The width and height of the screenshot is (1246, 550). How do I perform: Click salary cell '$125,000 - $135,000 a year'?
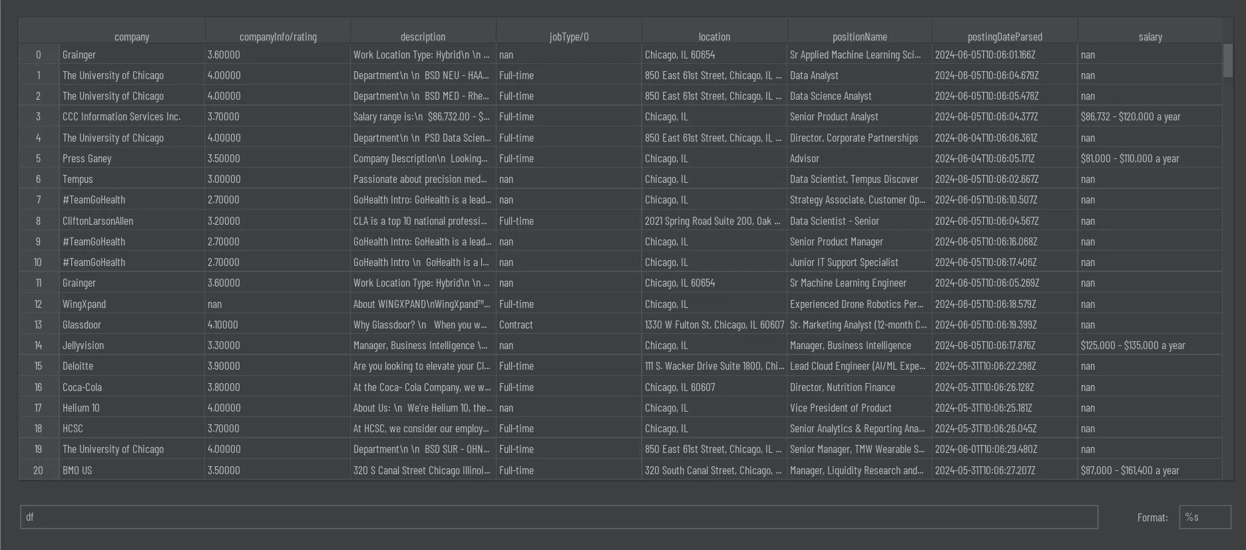point(1150,345)
